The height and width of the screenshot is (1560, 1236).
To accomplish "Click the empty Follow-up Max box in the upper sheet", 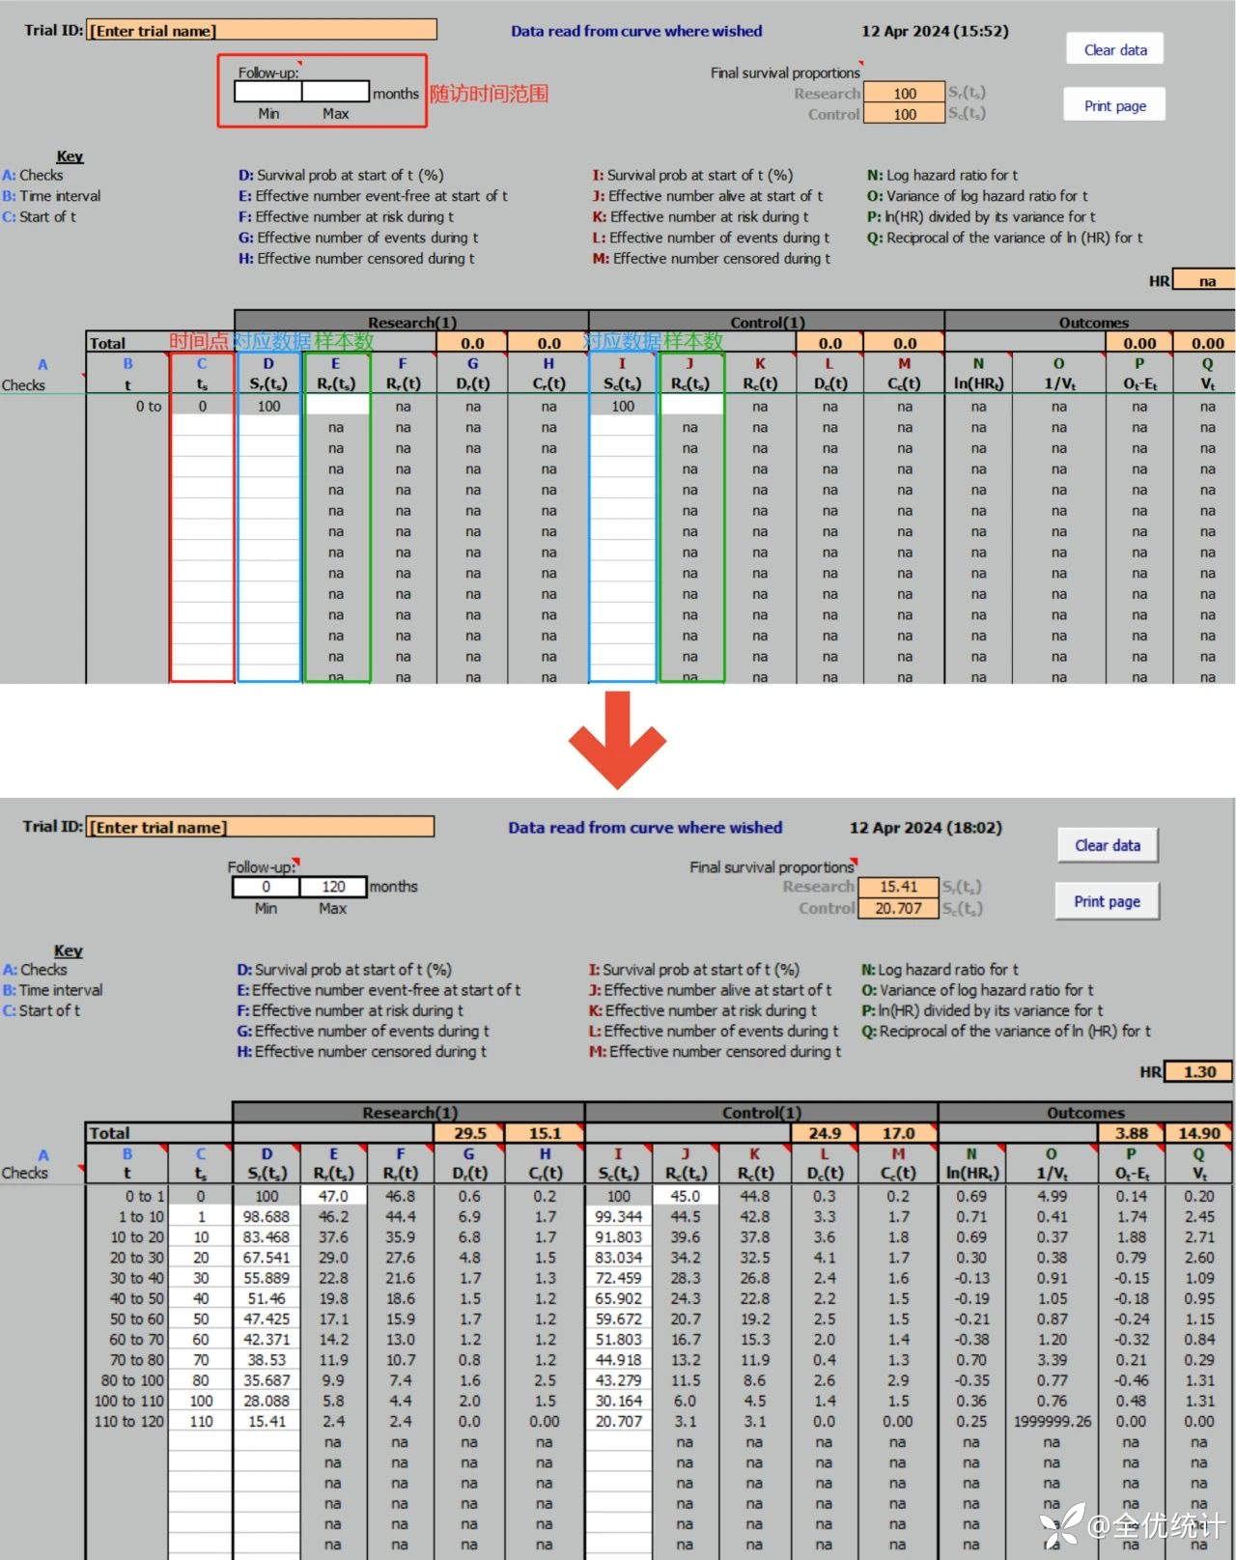I will pos(335,93).
